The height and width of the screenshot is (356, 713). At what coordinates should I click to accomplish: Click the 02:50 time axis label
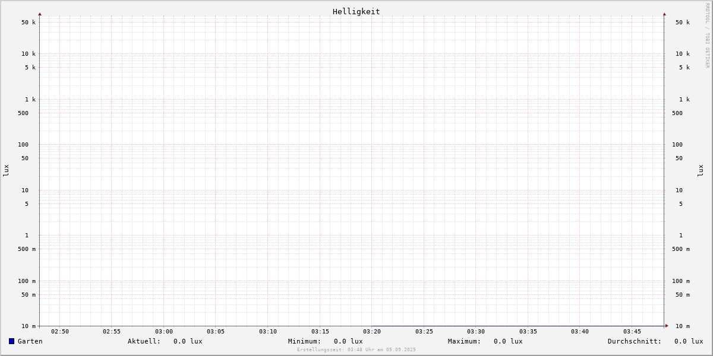(60, 332)
